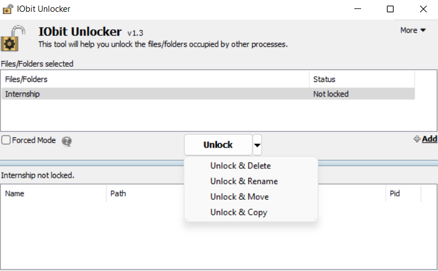Click the title bar app icon
438x271 pixels.
[x=8, y=9]
